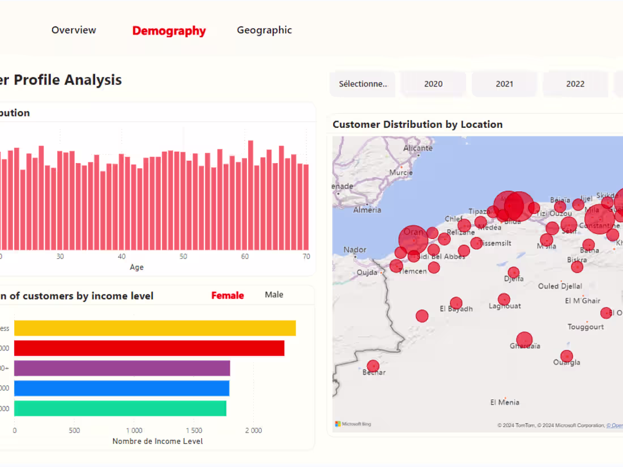623x467 pixels.
Task: Select the 2021 year filter
Action: tap(504, 83)
